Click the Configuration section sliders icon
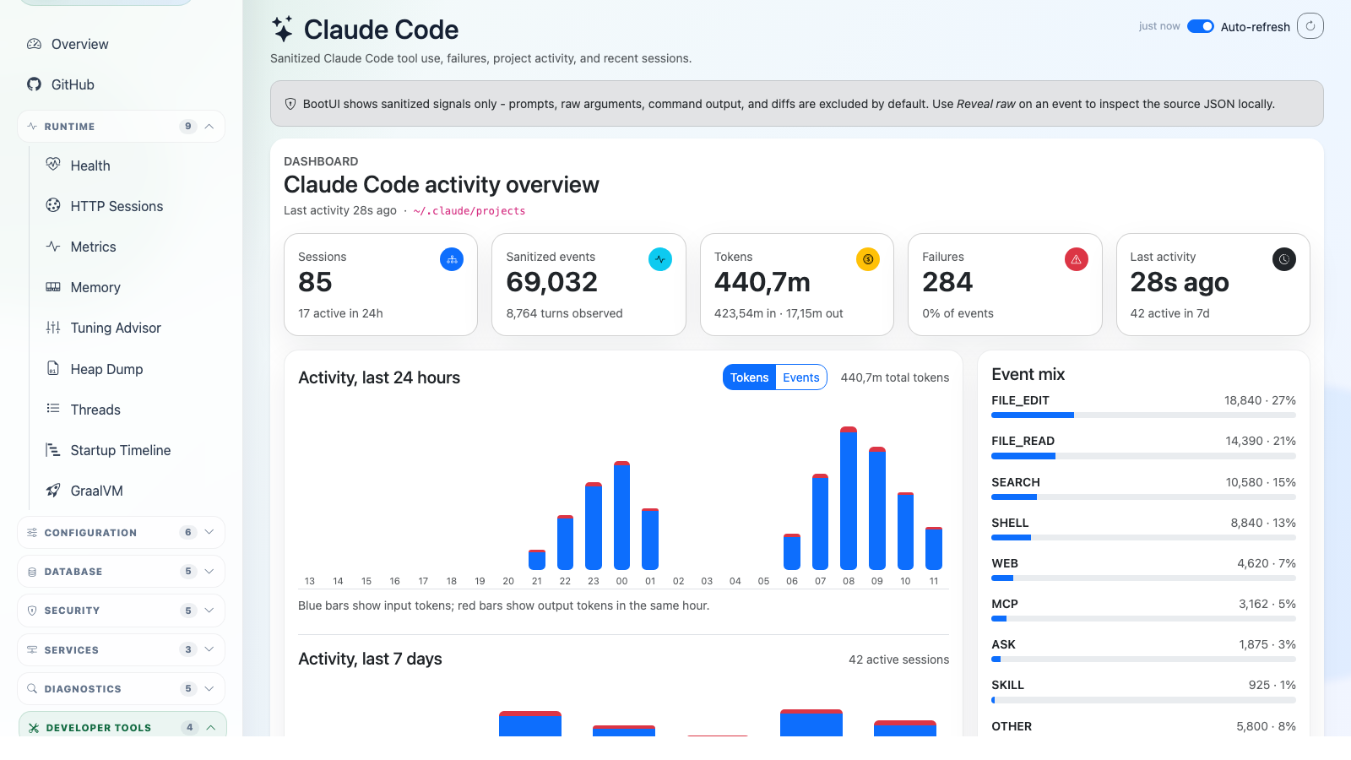Screen dimensions: 1351x760 tap(32, 533)
